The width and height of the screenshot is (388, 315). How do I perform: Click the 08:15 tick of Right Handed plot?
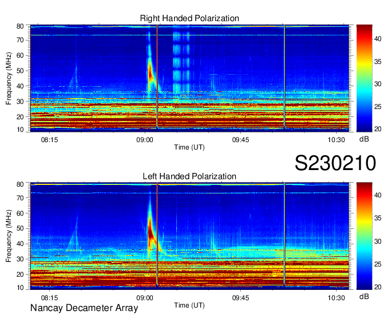(50, 140)
